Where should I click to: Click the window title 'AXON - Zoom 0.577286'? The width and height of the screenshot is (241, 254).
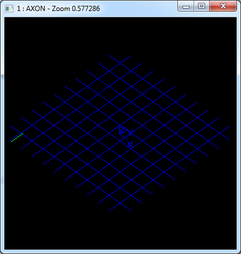coord(63,9)
